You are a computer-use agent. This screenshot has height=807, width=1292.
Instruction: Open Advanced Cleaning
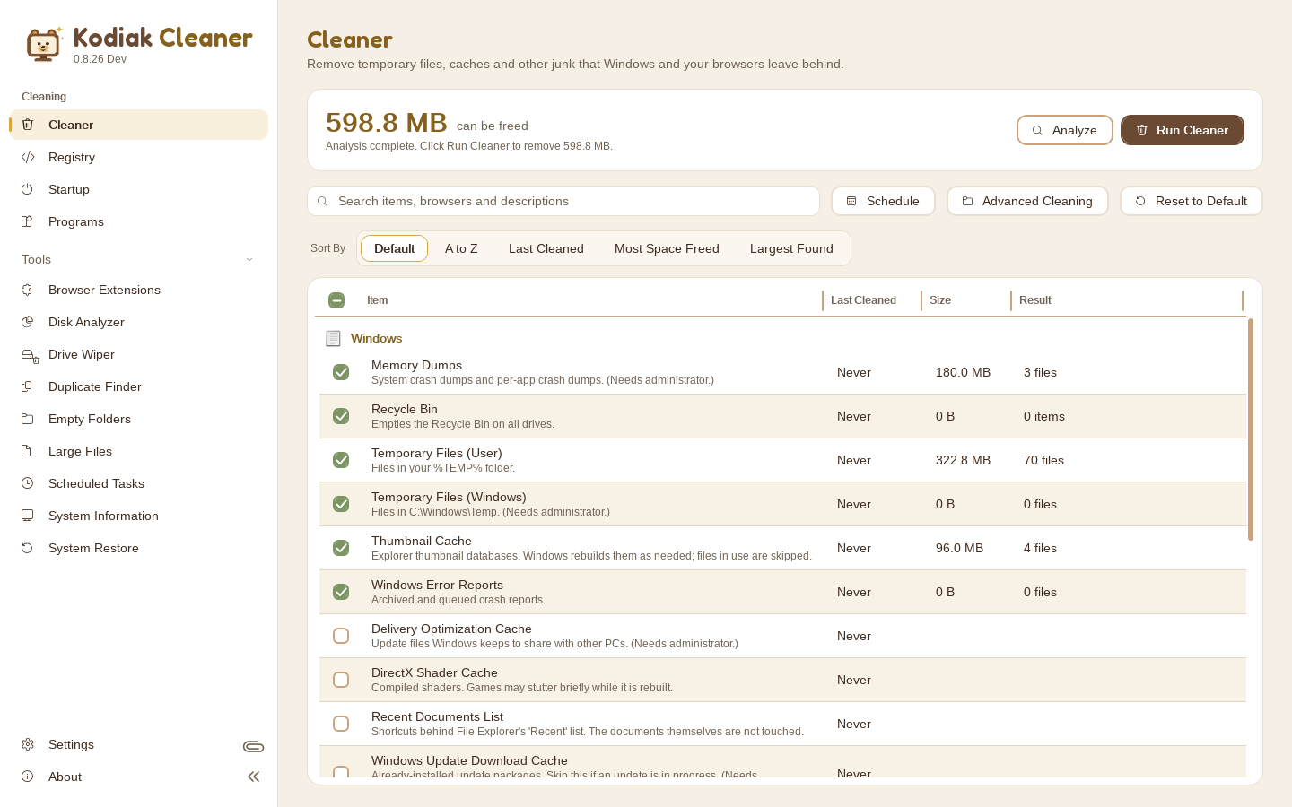[1027, 201]
